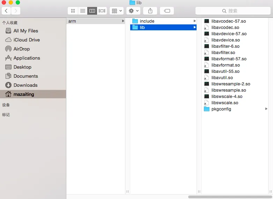Open Downloads in the sidebar

[x=25, y=85]
